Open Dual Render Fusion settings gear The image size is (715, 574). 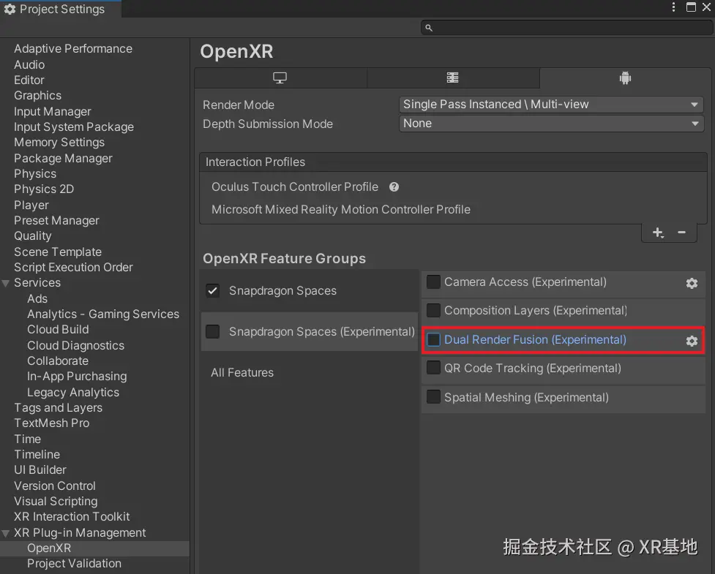point(692,341)
